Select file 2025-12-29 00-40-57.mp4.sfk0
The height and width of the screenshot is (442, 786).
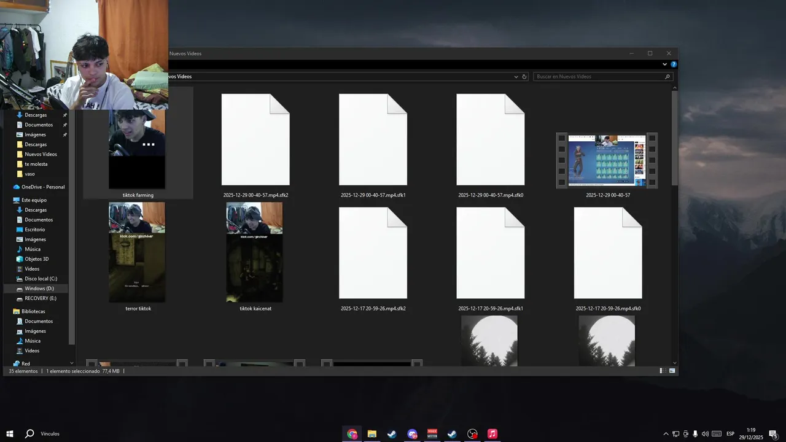(x=491, y=146)
